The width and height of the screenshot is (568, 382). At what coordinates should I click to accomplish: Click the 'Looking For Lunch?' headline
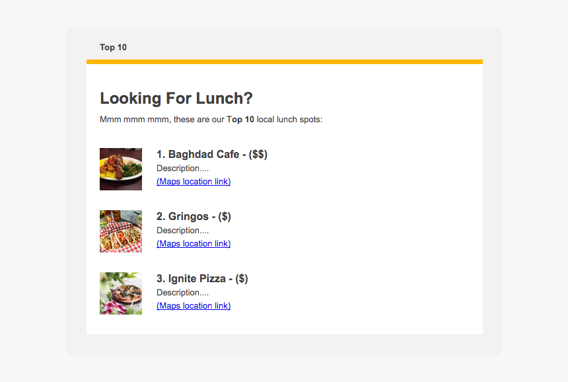click(176, 98)
